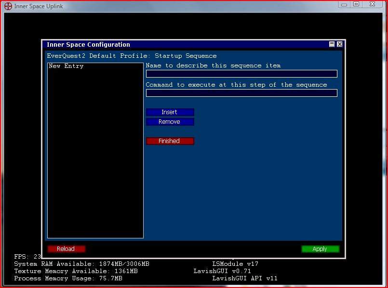Focus the sequence item name field
388x288 pixels.
tap(241, 74)
